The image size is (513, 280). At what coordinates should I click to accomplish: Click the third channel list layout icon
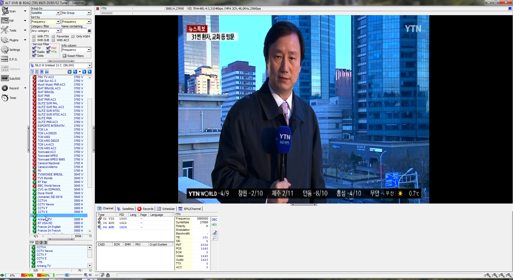click(42, 72)
